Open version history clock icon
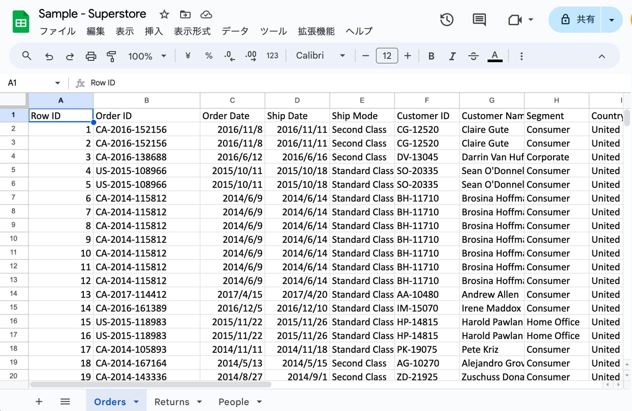 point(447,20)
